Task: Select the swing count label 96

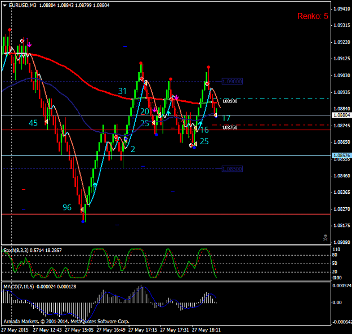Action: [67, 207]
